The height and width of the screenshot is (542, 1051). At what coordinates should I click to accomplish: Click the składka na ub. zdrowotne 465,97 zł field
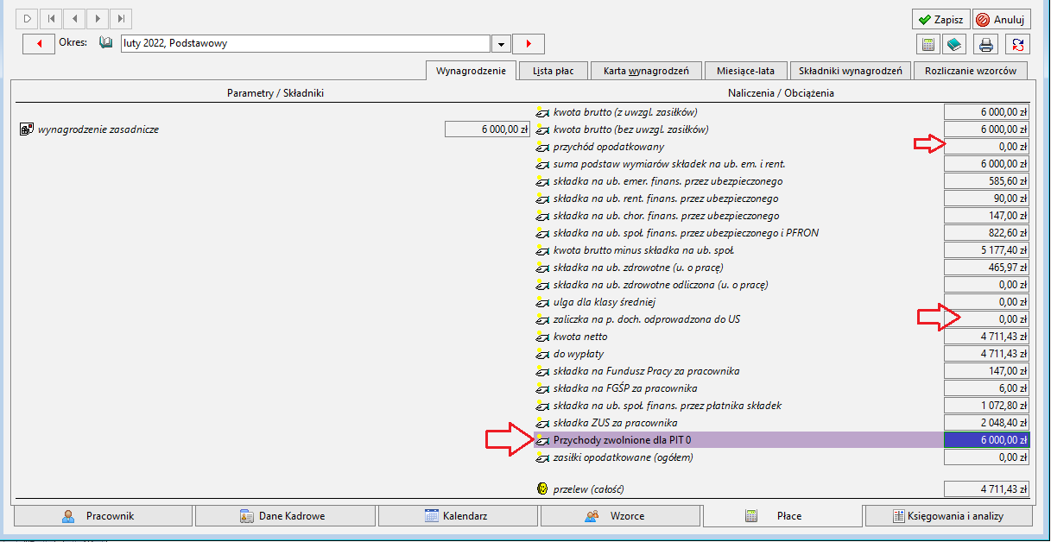[x=987, y=268]
